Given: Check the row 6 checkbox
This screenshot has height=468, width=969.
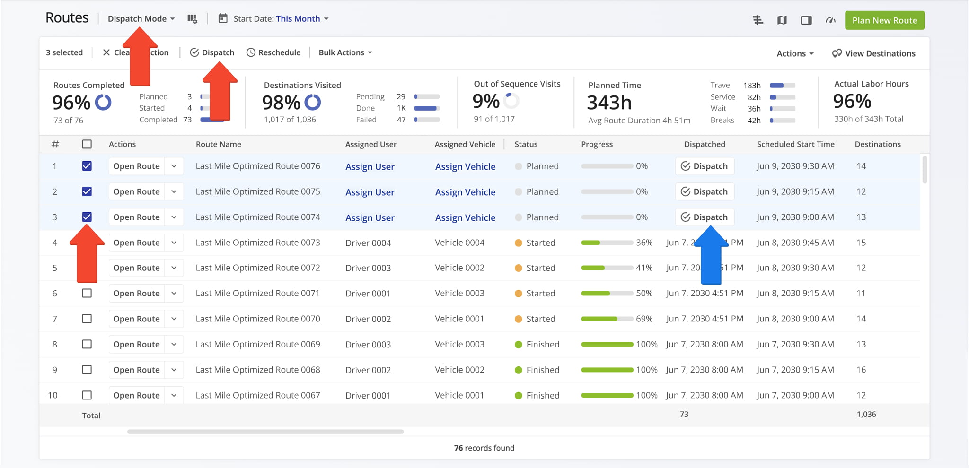Looking at the screenshot, I should (x=87, y=293).
